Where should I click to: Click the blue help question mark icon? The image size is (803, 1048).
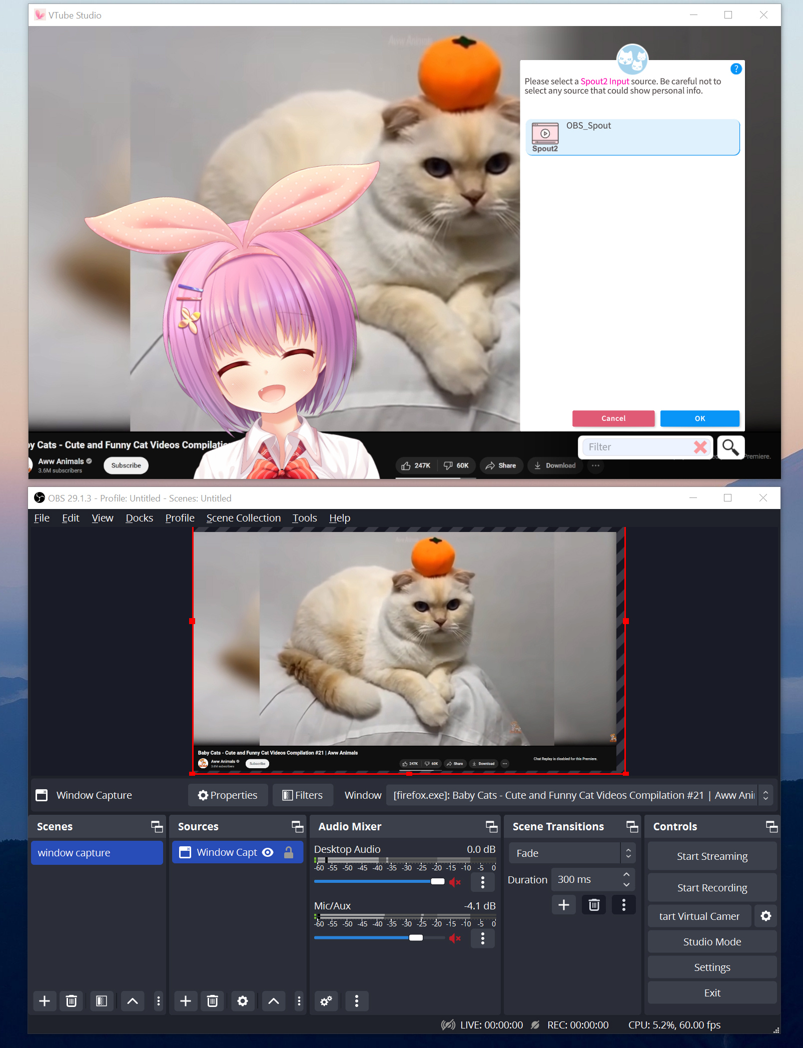[735, 69]
